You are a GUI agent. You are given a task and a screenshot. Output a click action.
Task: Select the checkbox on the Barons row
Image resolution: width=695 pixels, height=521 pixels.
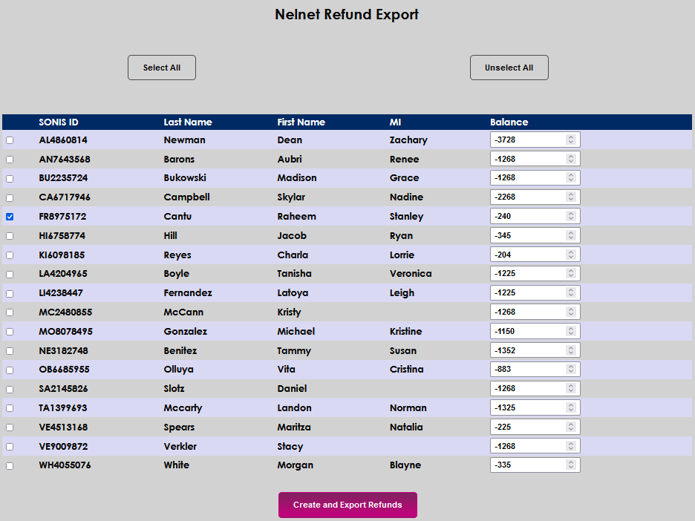coord(10,159)
